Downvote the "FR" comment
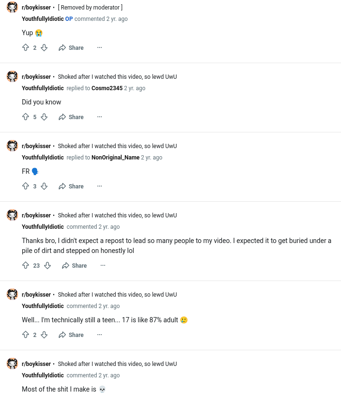Image resolution: width=341 pixels, height=393 pixels. tap(44, 186)
